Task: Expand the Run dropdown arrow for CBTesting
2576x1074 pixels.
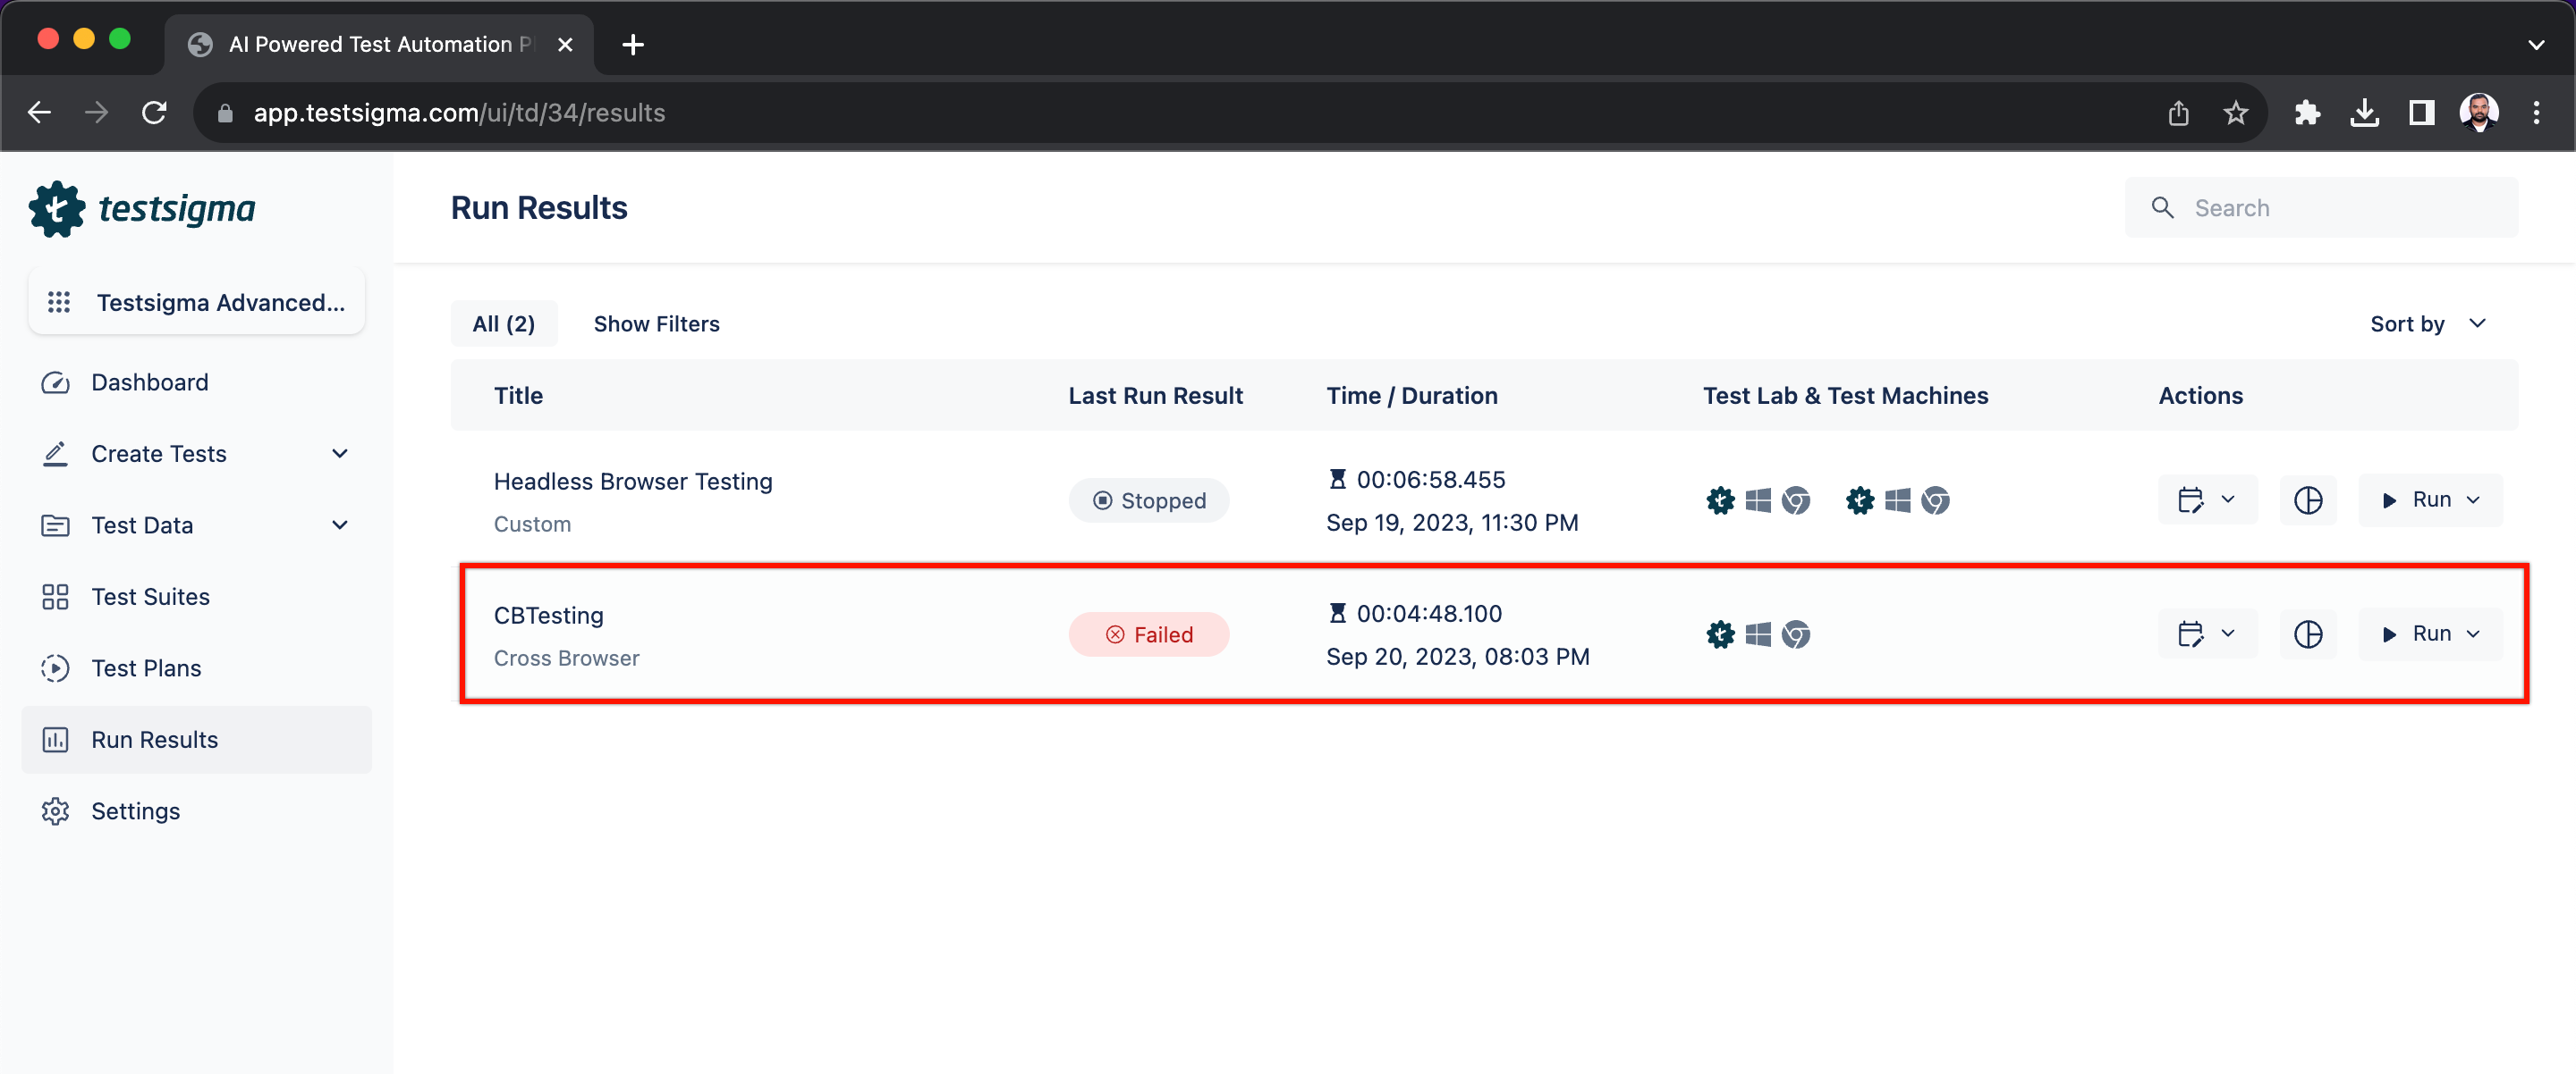Action: (x=2474, y=633)
